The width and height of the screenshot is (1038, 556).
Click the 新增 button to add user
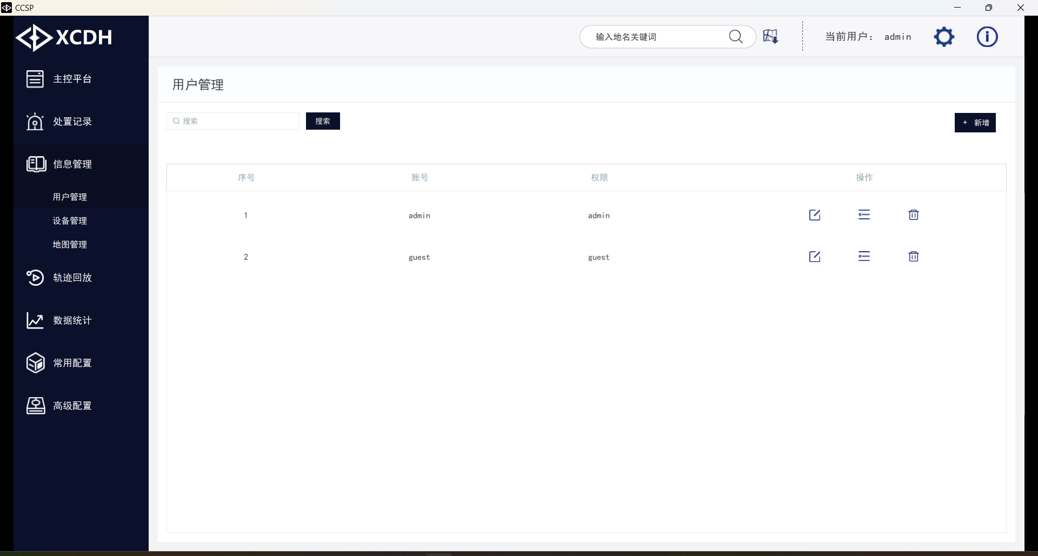coord(975,123)
